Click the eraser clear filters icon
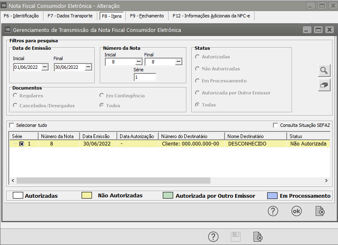This screenshot has width=338, height=245. (x=324, y=85)
